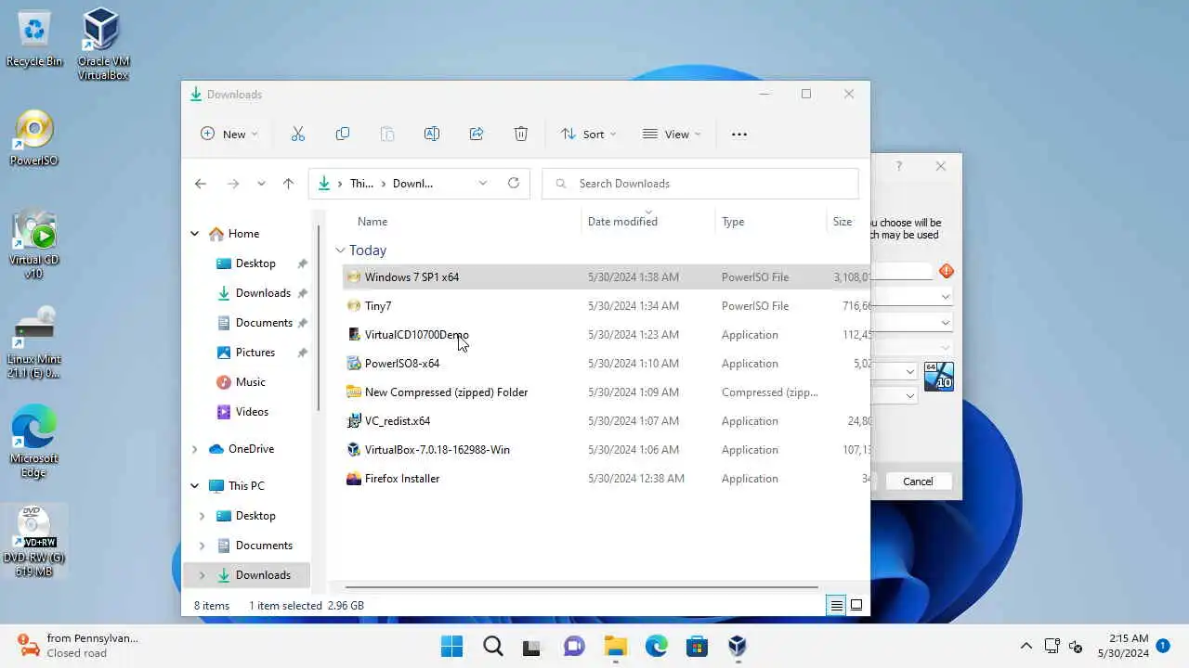
Task: Open the Linux Mint desktop drive icon
Action: [x=34, y=342]
